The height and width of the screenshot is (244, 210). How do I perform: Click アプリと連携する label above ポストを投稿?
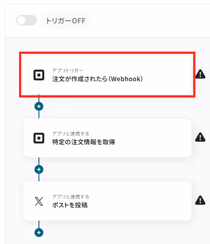tap(71, 197)
